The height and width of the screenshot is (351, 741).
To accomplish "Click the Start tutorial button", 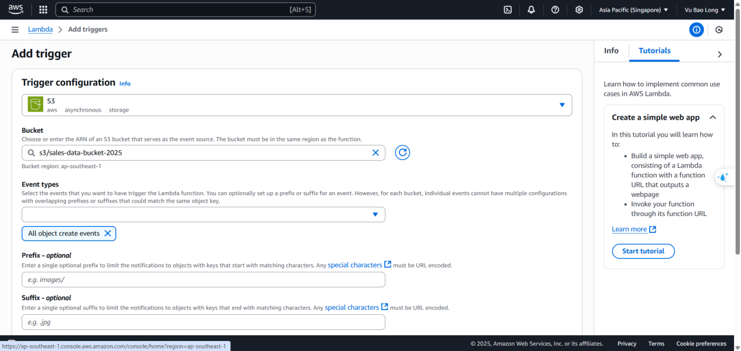I will [643, 251].
